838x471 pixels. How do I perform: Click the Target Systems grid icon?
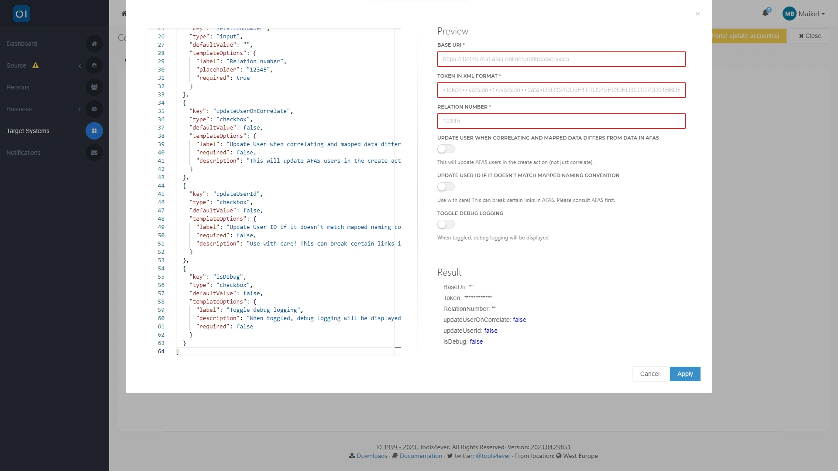(x=94, y=131)
